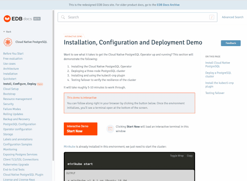Click the search magnifier icon
The width and height of the screenshot is (247, 181).
(x=63, y=17)
